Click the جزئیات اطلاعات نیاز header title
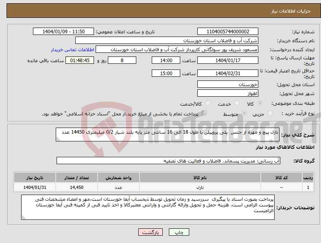 tap(291, 11)
